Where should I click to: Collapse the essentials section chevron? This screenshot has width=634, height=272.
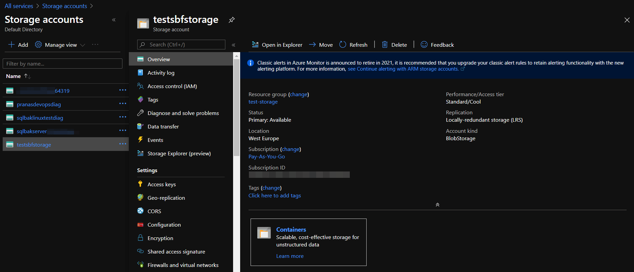coord(438,204)
